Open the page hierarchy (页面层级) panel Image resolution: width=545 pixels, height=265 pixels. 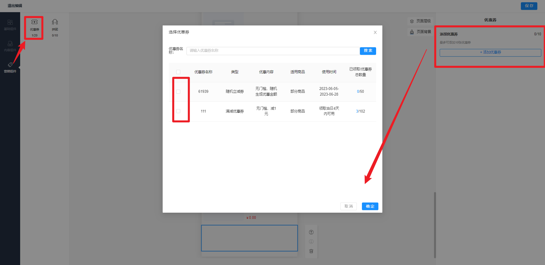point(420,21)
